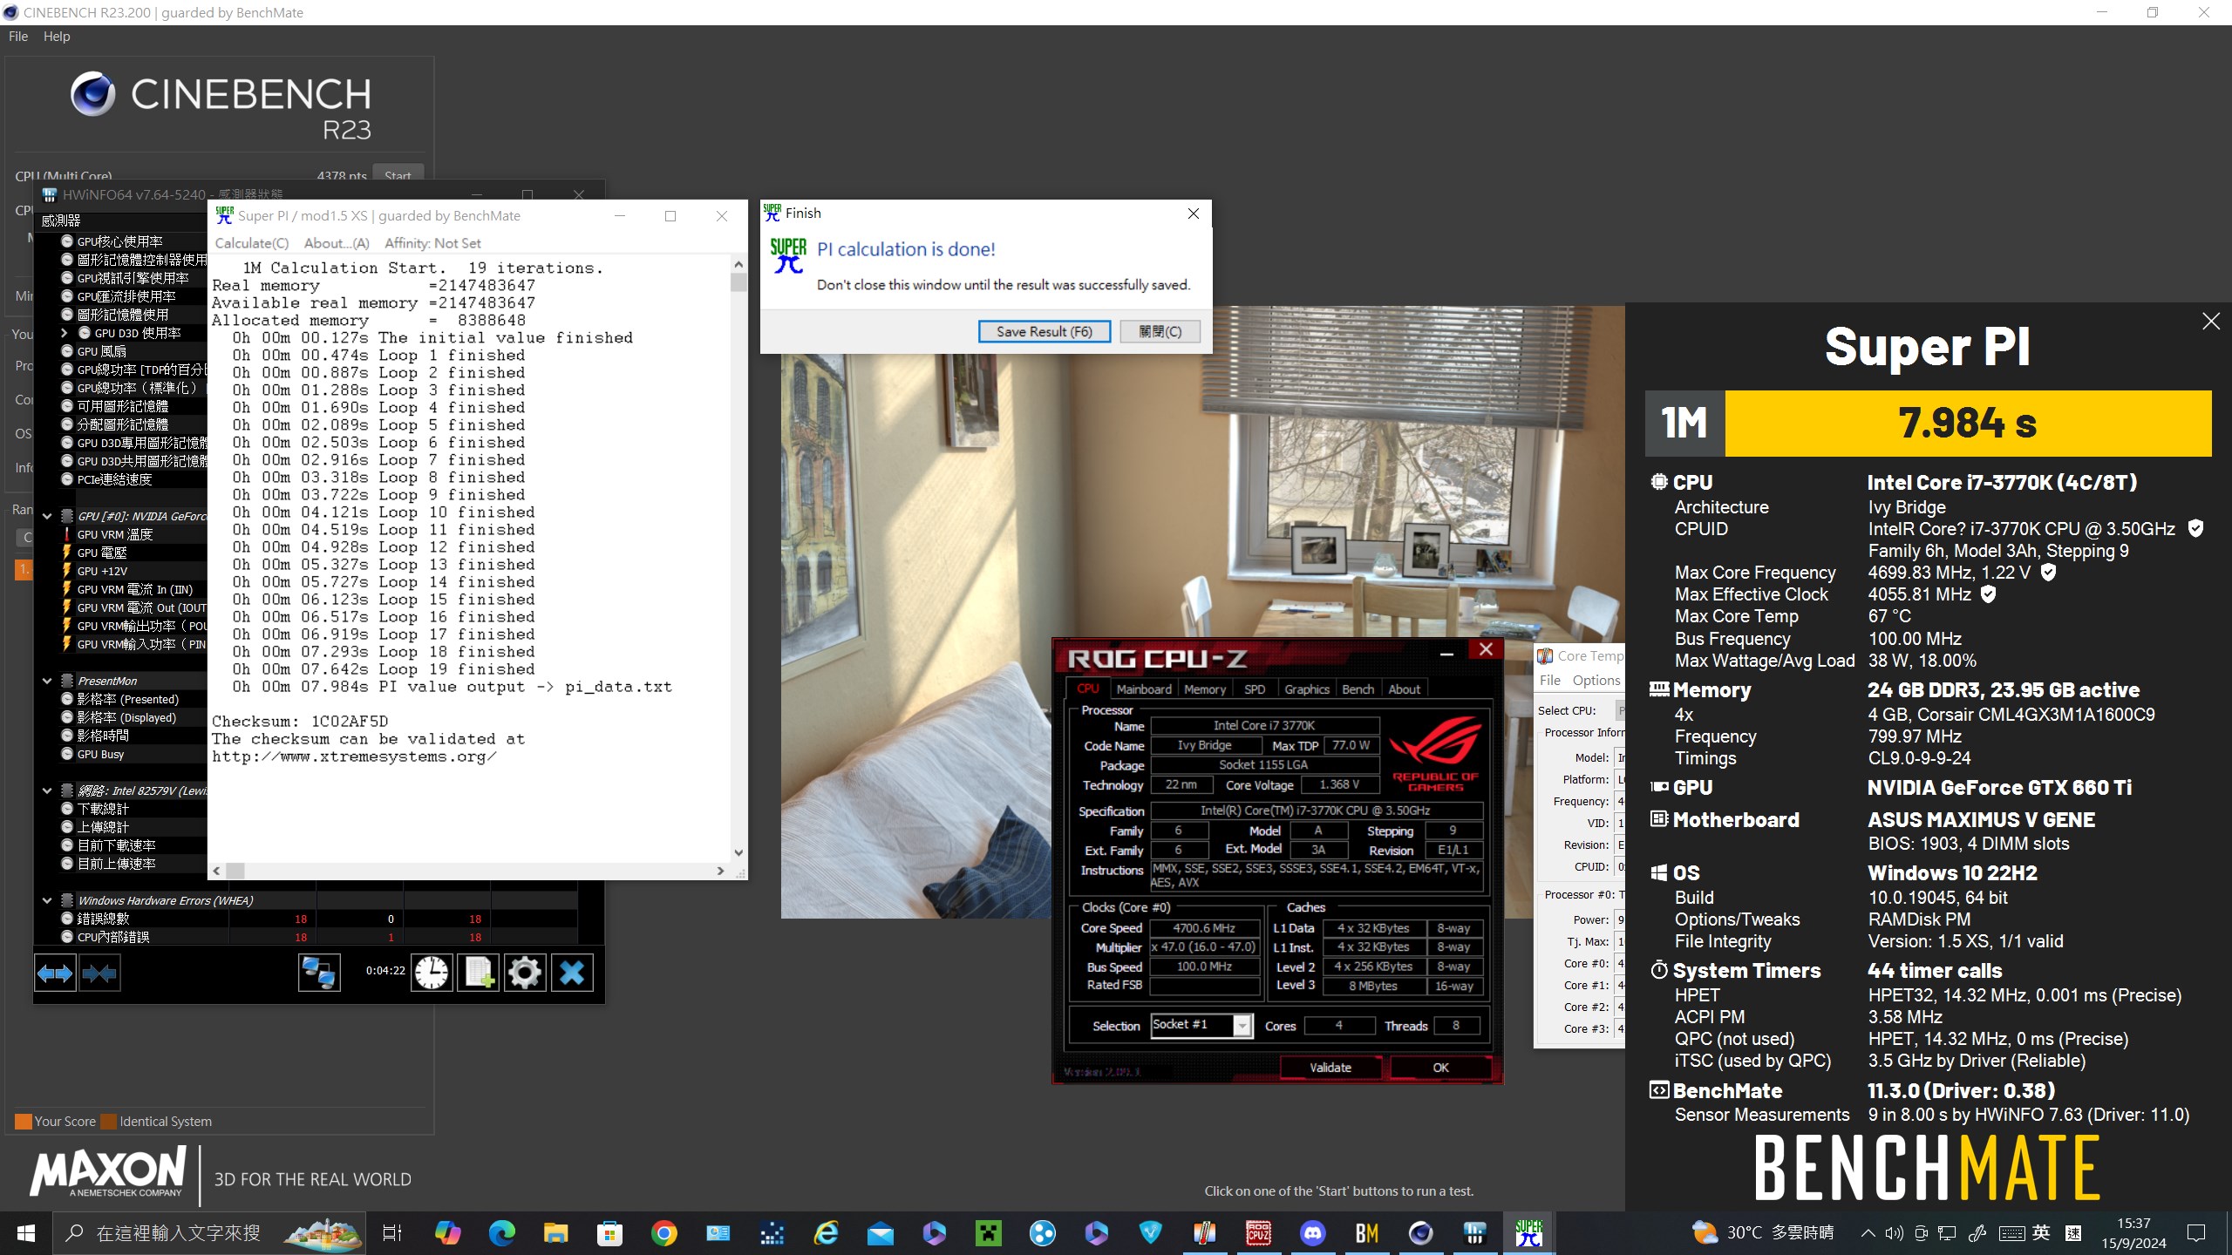Open Core Temp Options menu
This screenshot has width=2232, height=1255.
[1596, 681]
